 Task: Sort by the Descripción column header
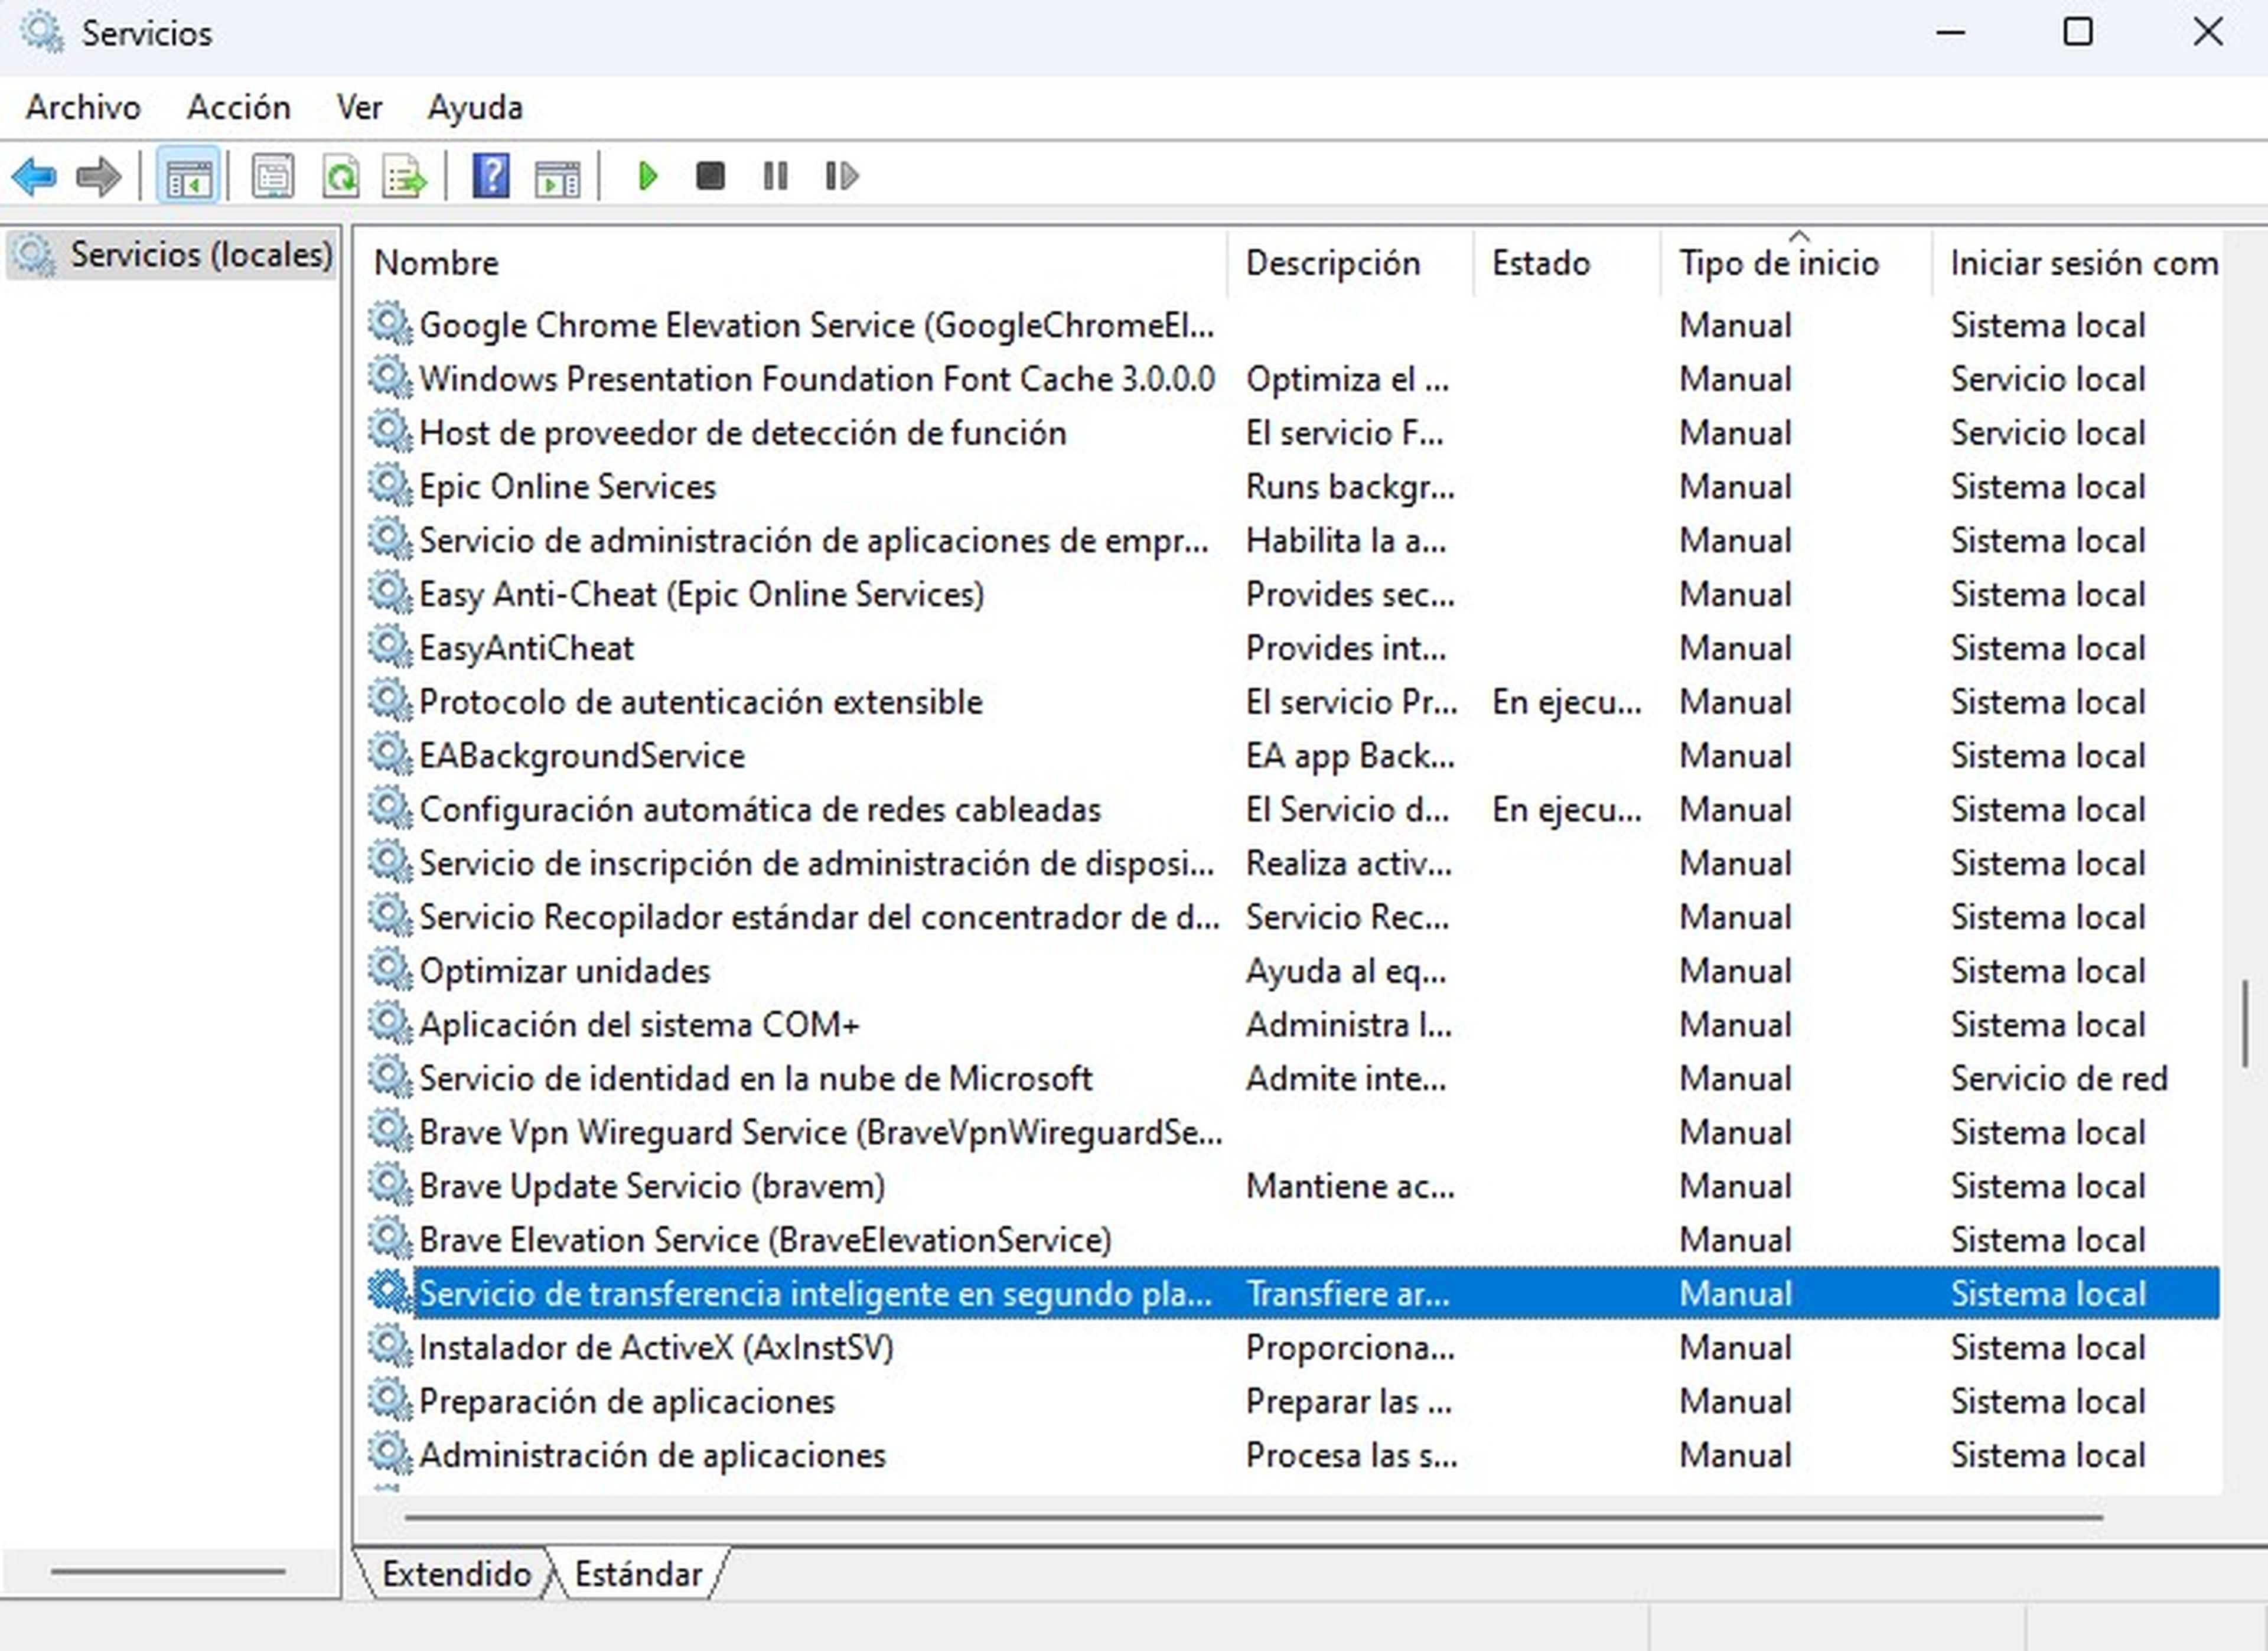(x=1350, y=263)
